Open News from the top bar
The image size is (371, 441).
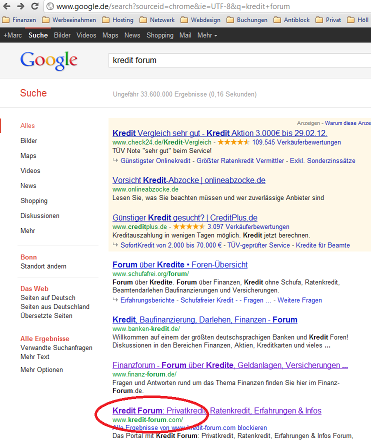click(132, 35)
